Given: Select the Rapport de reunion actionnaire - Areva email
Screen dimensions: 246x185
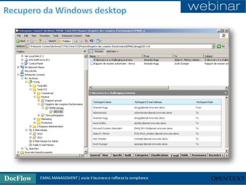Looking at the screenshot, I should pyautogui.click(x=158, y=64).
